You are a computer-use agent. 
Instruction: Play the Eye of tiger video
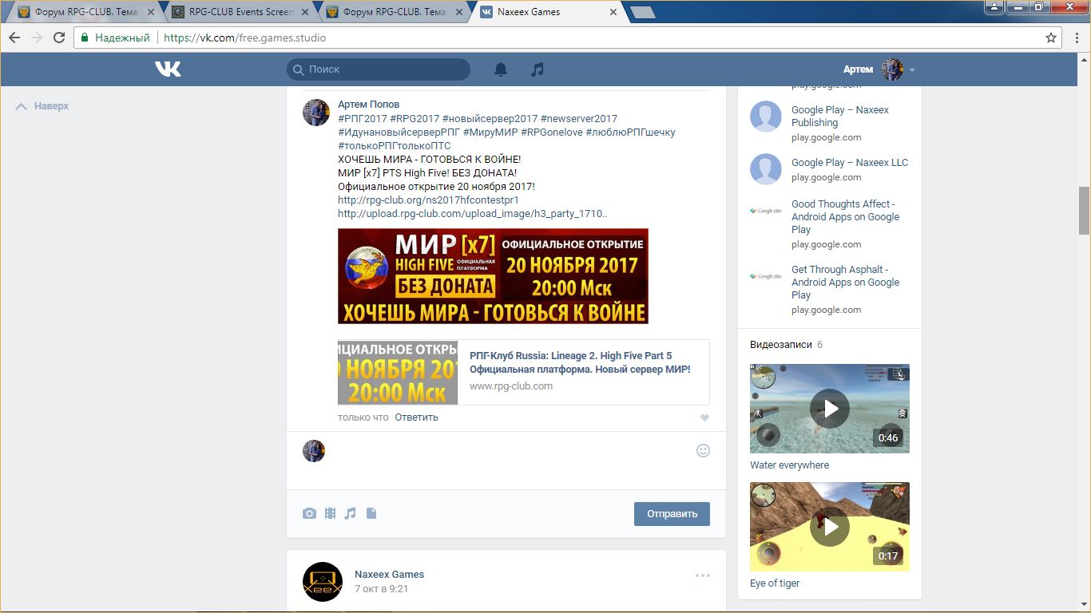830,527
